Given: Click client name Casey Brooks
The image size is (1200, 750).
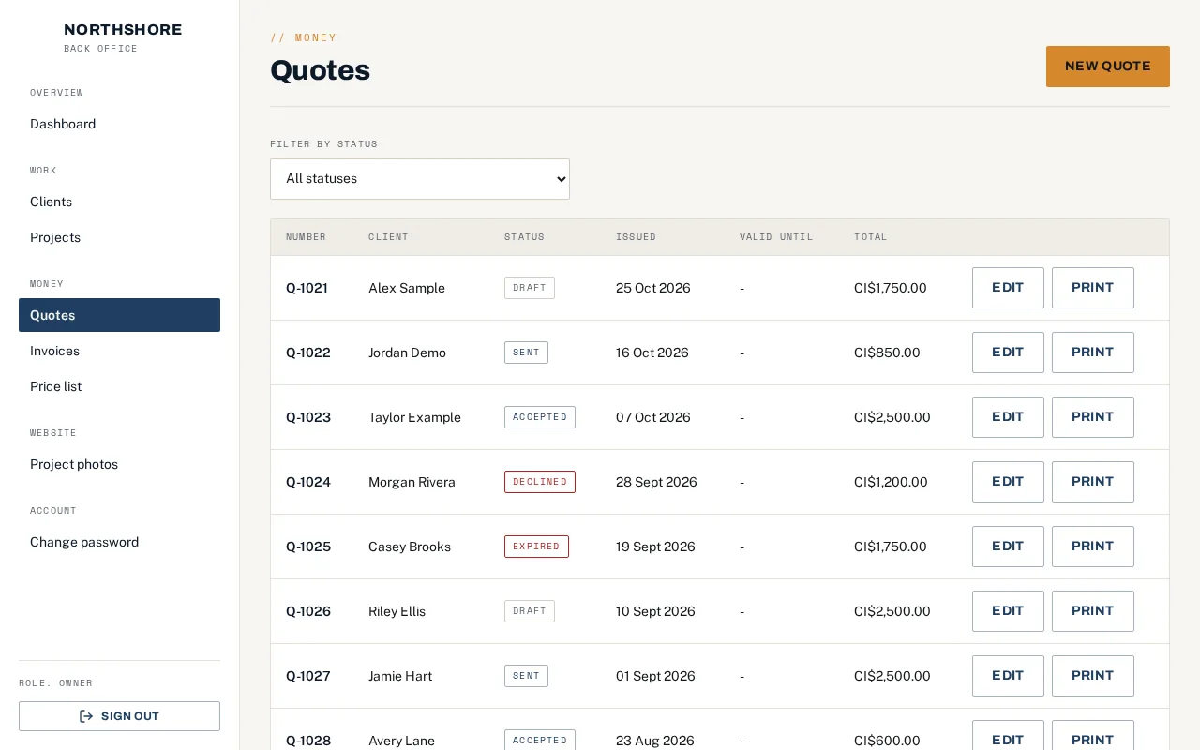Looking at the screenshot, I should (x=410, y=547).
